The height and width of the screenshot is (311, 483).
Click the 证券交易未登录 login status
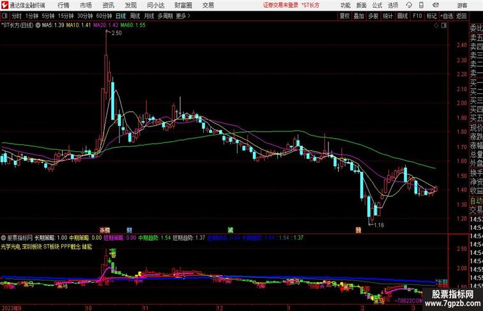[x=280, y=5]
